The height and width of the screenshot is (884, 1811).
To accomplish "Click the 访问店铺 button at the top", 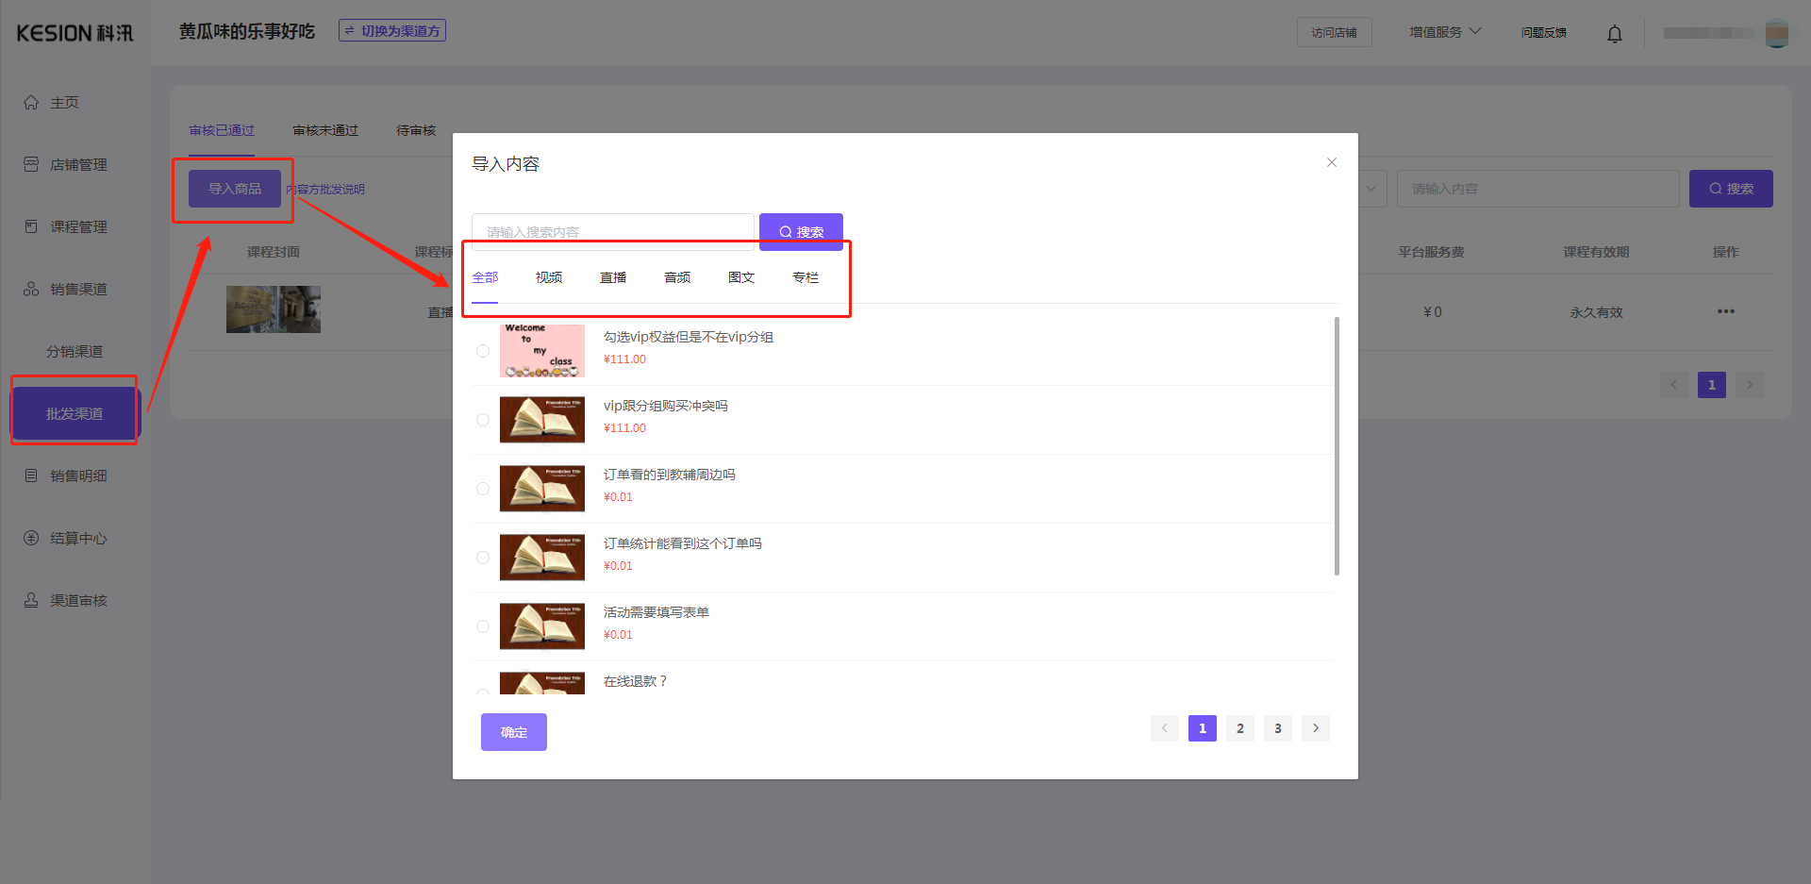I will pos(1334,31).
